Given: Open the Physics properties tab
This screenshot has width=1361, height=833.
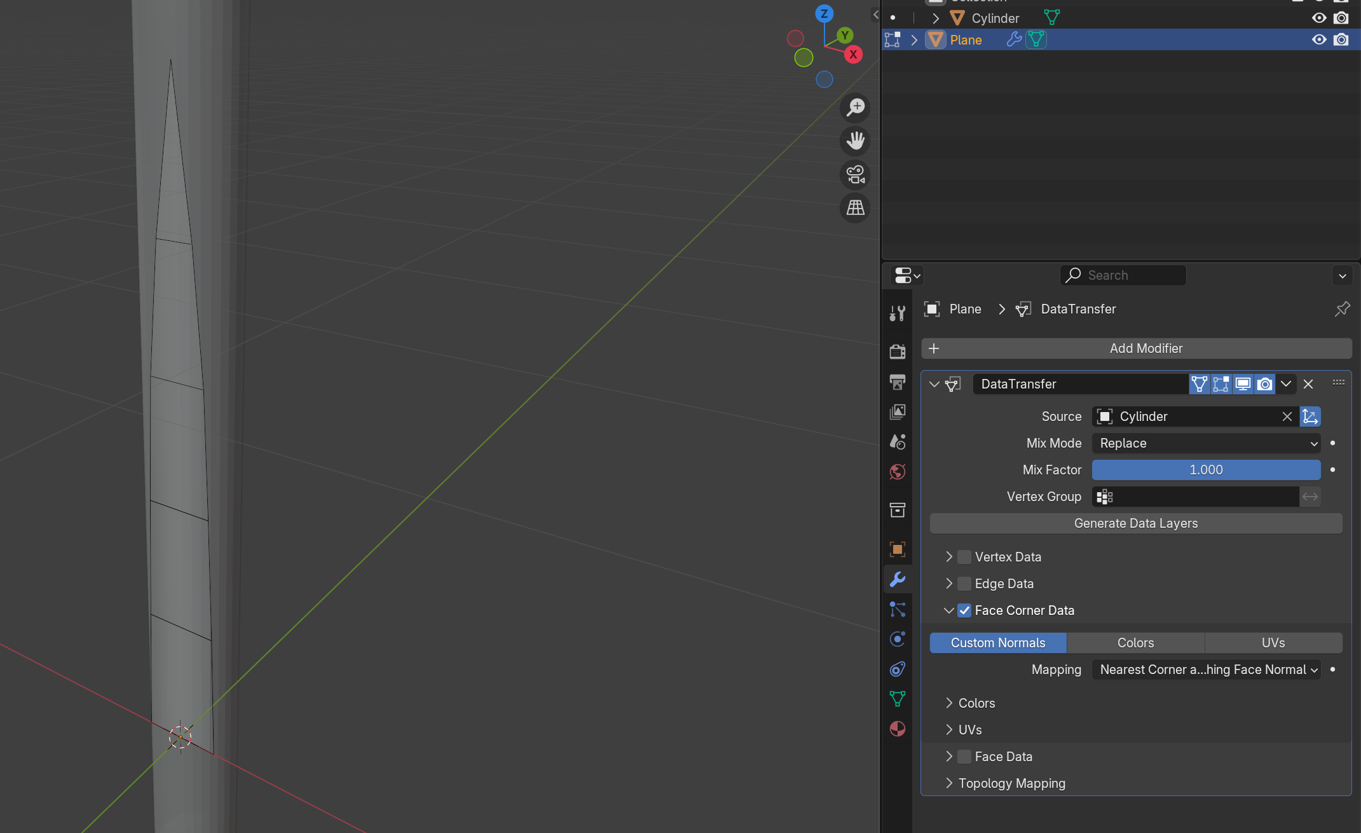Looking at the screenshot, I should (898, 639).
